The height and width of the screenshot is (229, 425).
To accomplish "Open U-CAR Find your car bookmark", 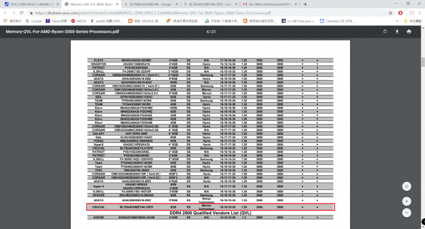I will [299, 21].
